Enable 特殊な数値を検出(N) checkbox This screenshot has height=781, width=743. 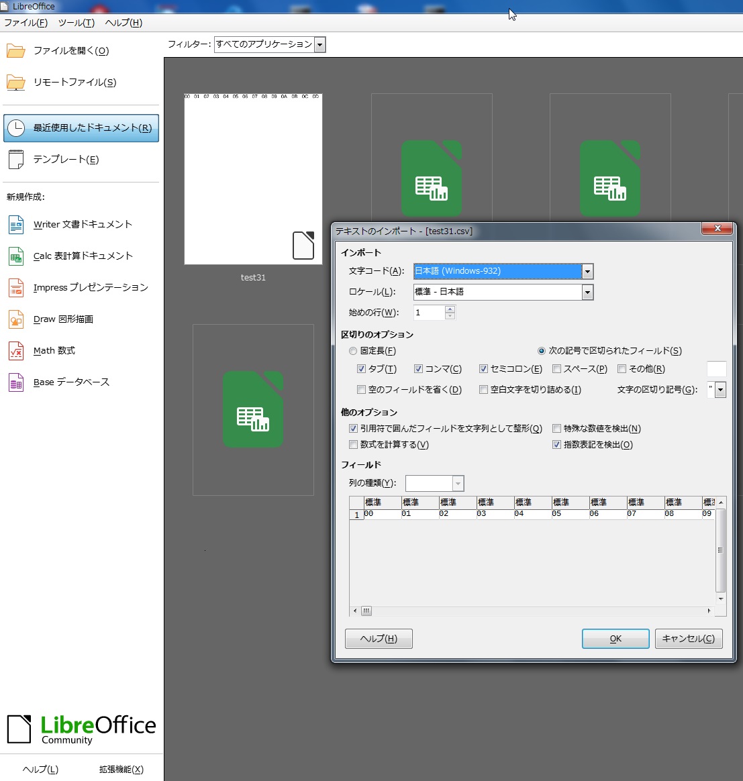point(556,428)
